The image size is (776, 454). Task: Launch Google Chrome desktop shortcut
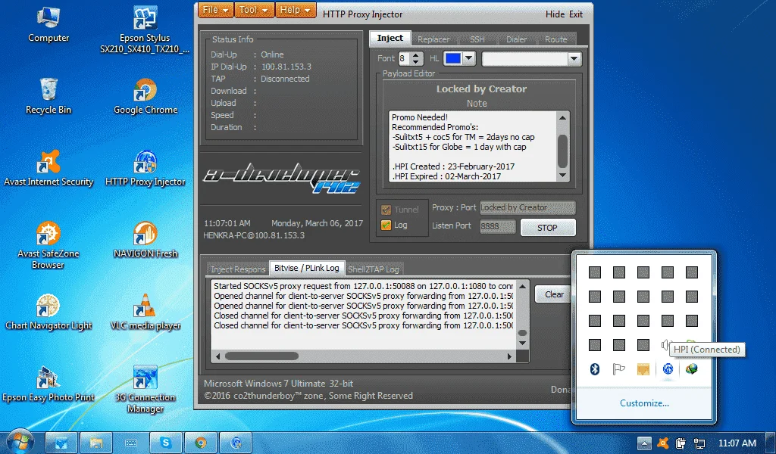[145, 96]
